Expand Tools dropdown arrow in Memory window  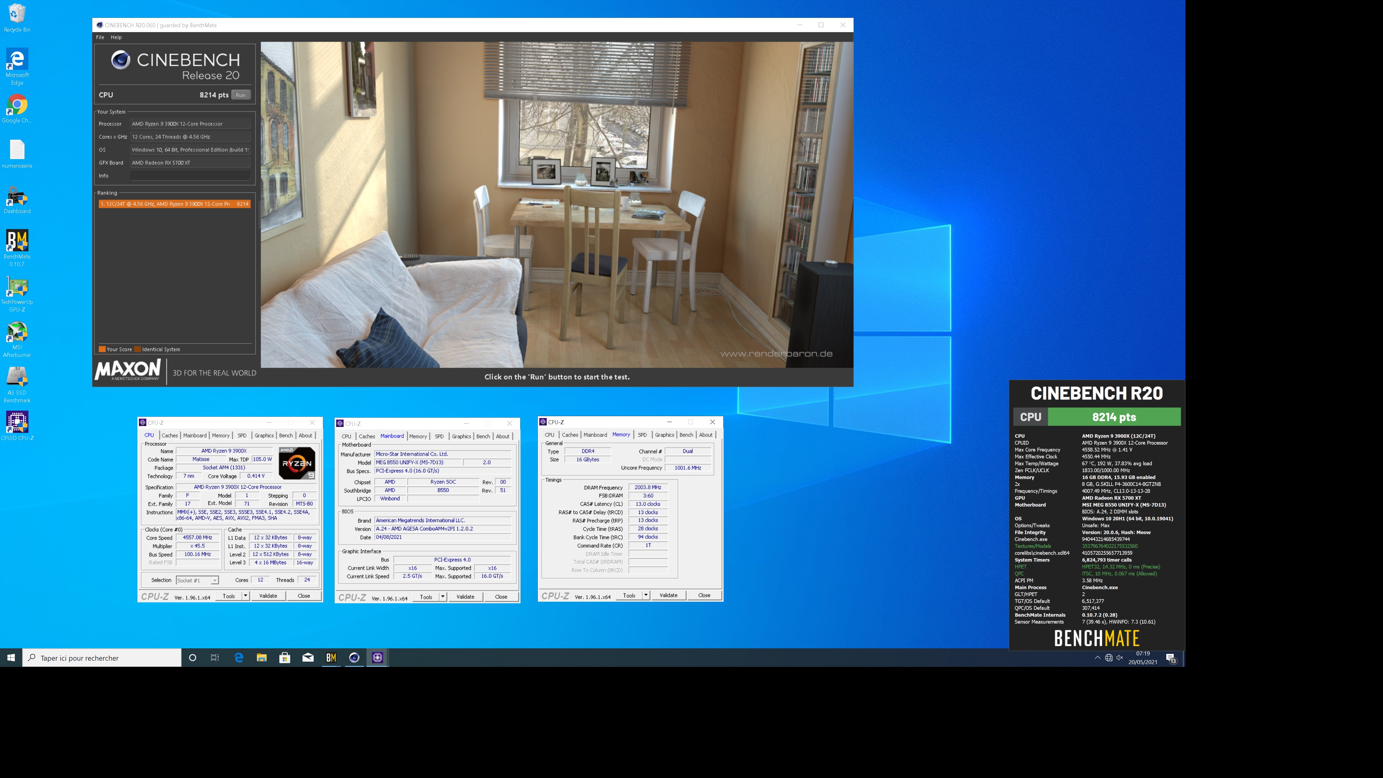pyautogui.click(x=646, y=595)
